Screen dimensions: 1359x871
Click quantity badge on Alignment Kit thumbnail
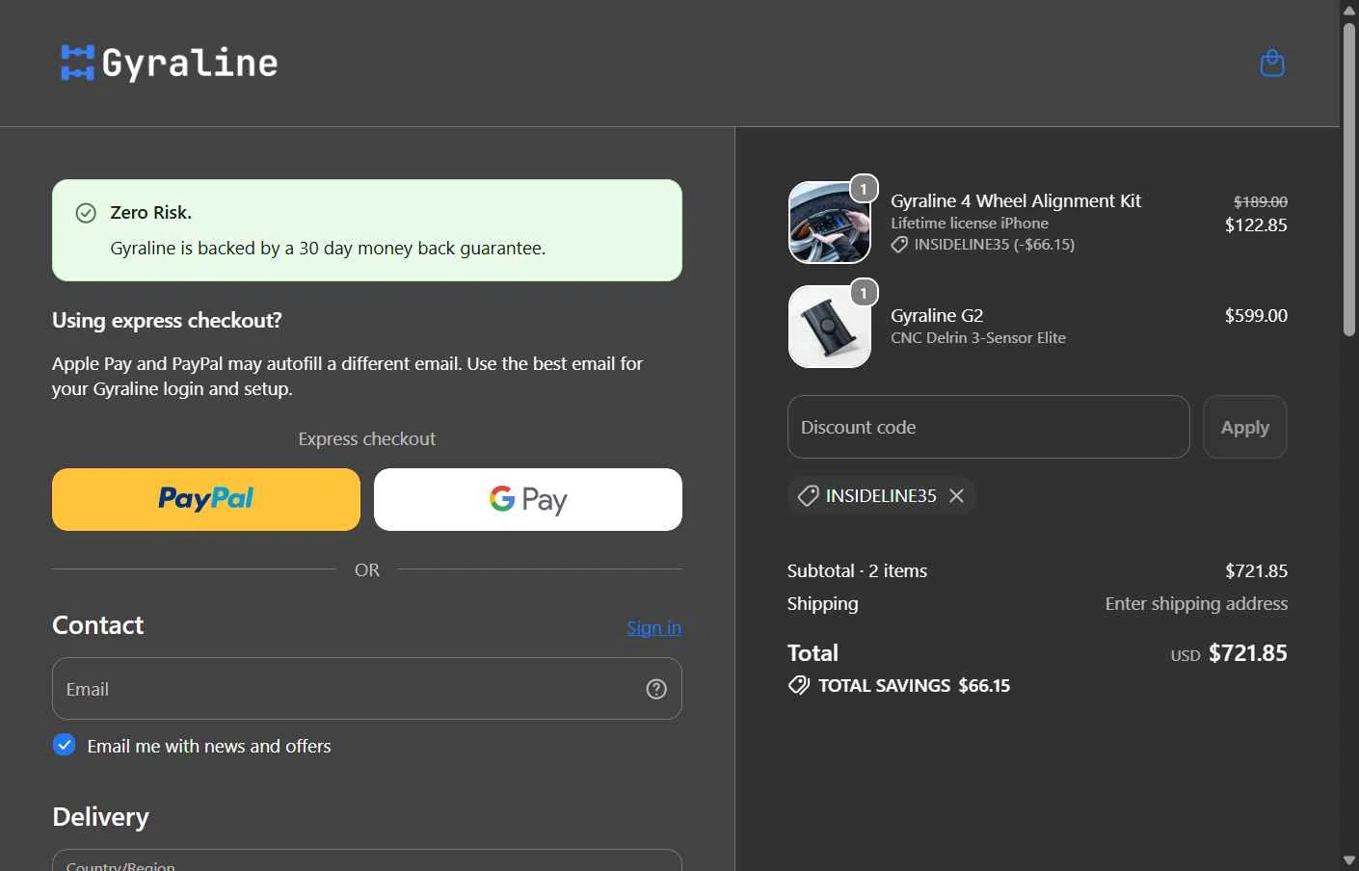[x=864, y=189]
